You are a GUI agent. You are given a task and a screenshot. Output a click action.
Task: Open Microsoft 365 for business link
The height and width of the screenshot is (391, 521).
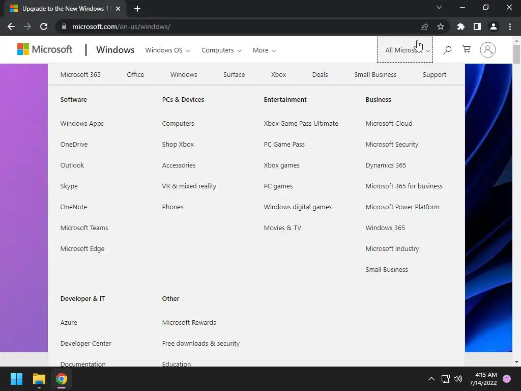(x=403, y=186)
